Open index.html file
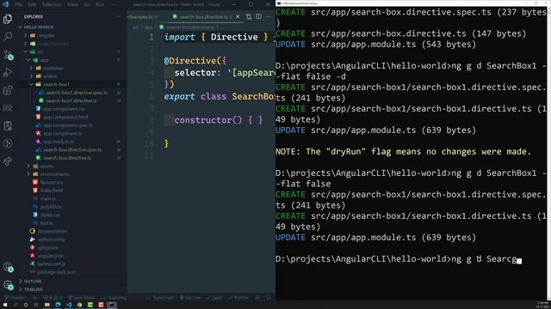This screenshot has width=551, height=309. click(x=52, y=191)
